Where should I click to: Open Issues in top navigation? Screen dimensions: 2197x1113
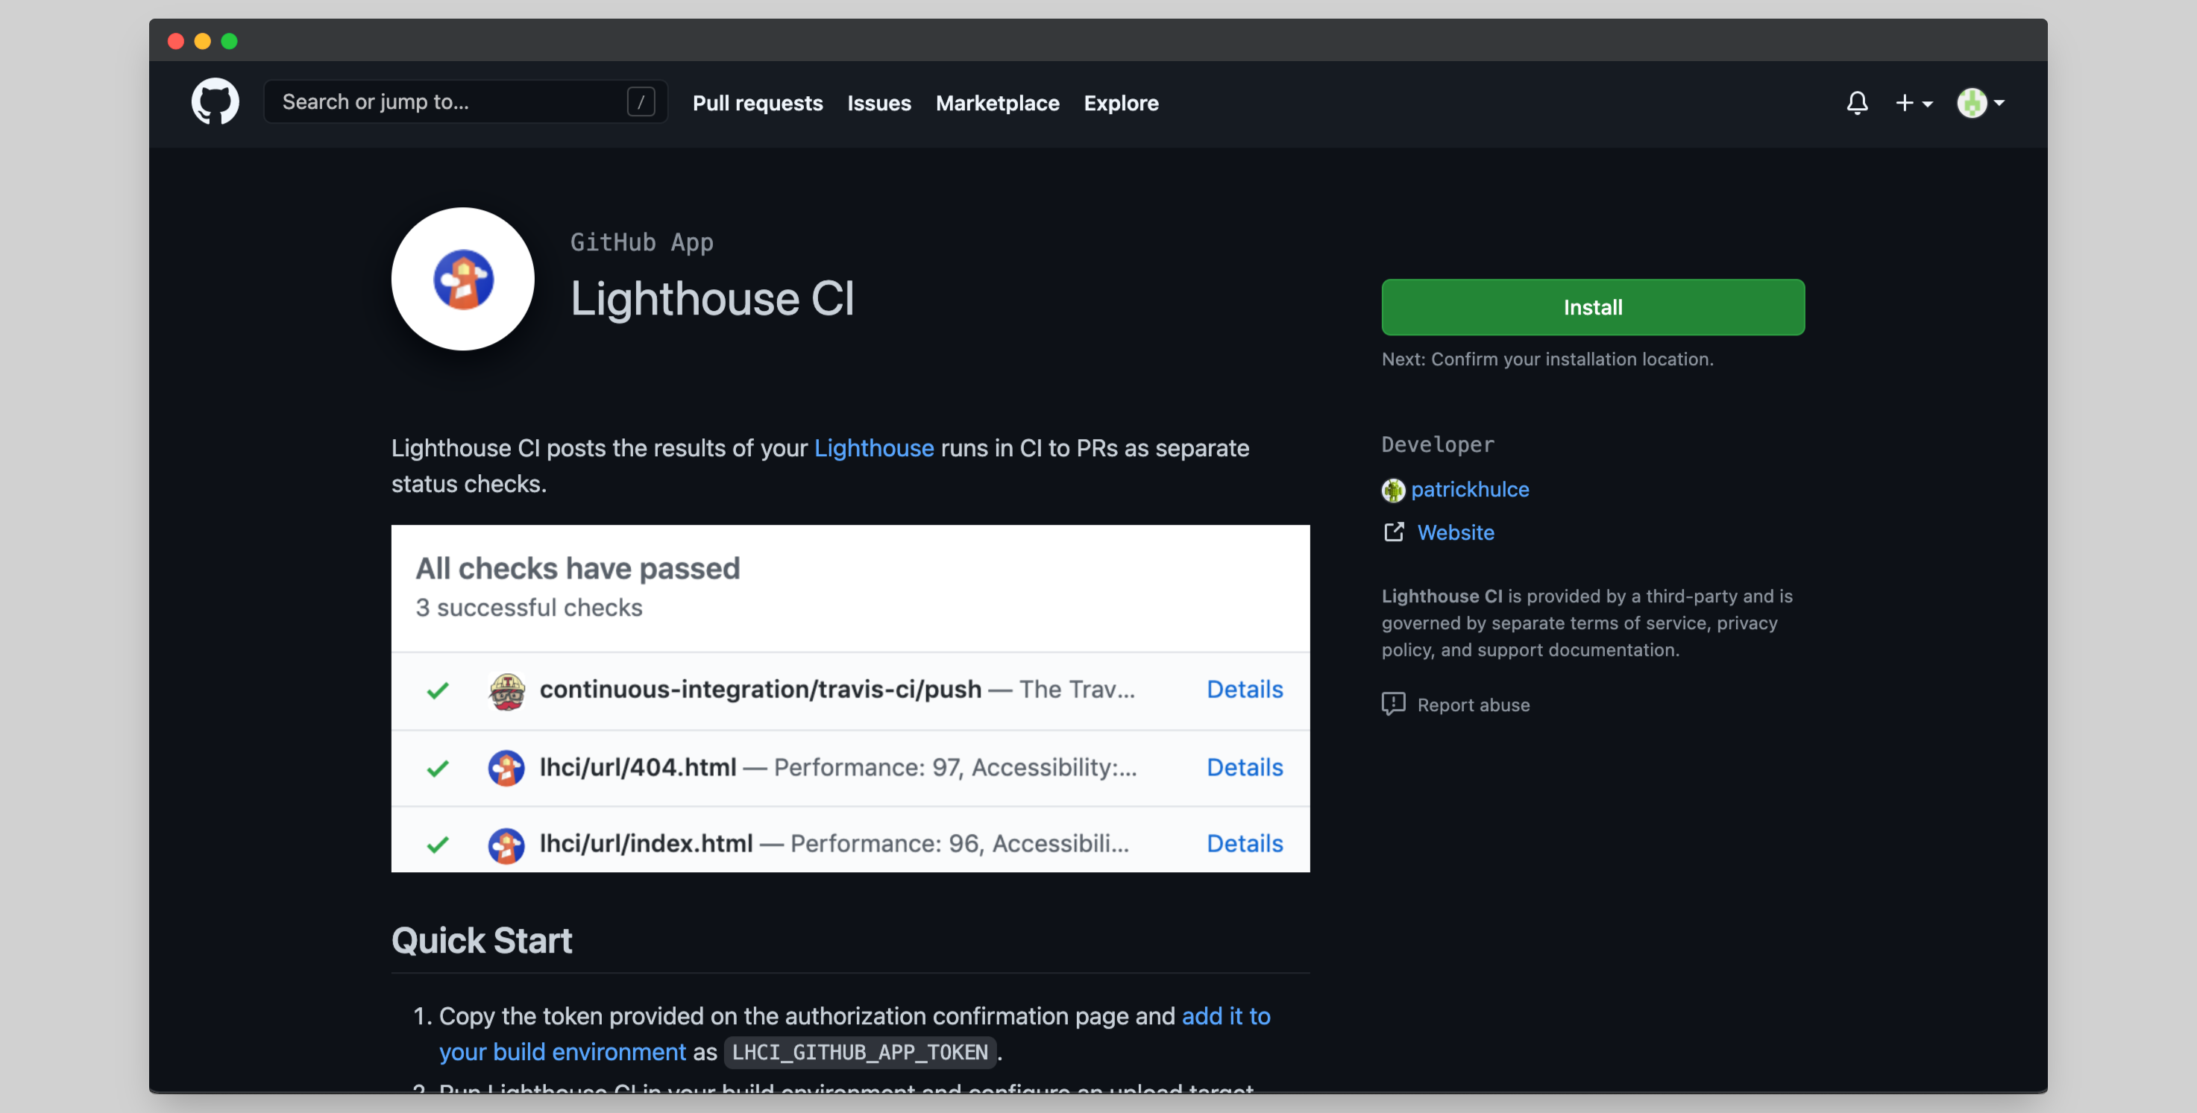tap(879, 103)
